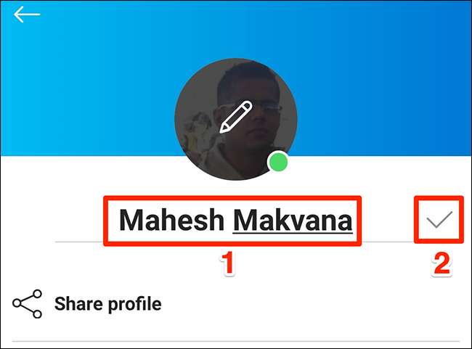The height and width of the screenshot is (349, 472).
Task: Click the red annotation number 1
Action: tap(227, 263)
